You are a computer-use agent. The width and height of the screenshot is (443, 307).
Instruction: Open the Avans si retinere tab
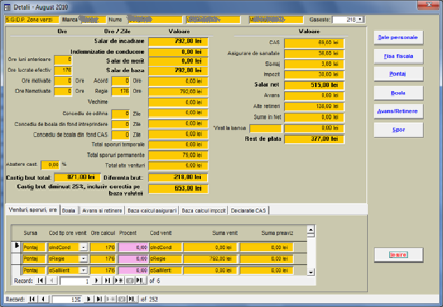pyautogui.click(x=101, y=210)
